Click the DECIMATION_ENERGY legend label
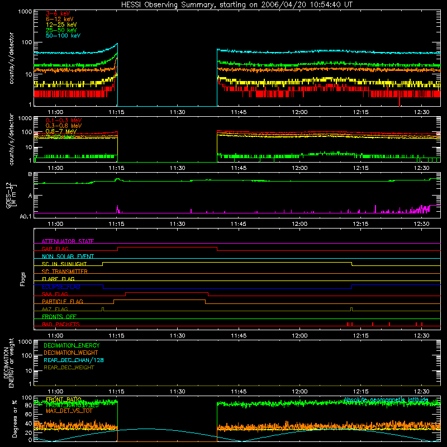Screen dimensions: 447x447 (72, 345)
